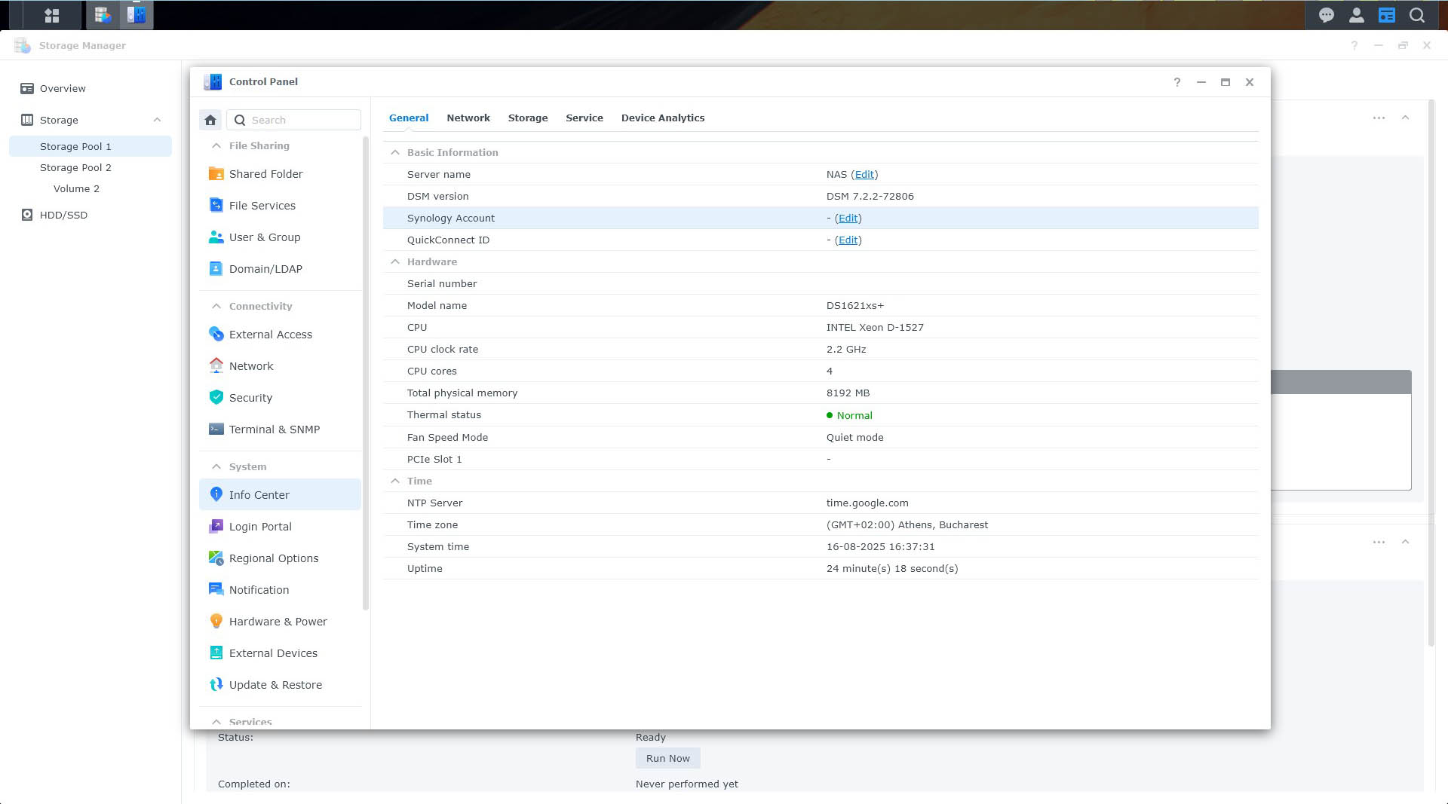Collapse the System section in sidebar

216,466
